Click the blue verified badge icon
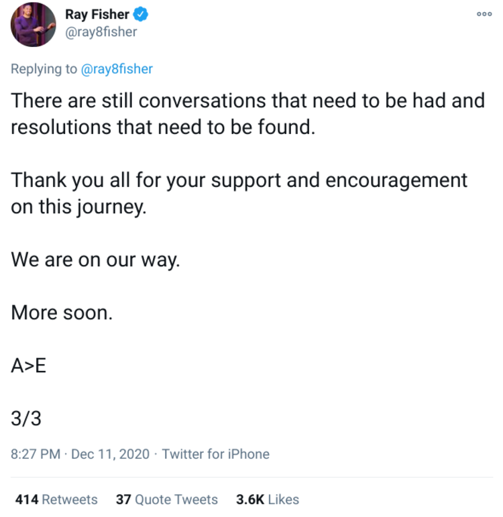Image resolution: width=503 pixels, height=517 pixels. [x=141, y=14]
